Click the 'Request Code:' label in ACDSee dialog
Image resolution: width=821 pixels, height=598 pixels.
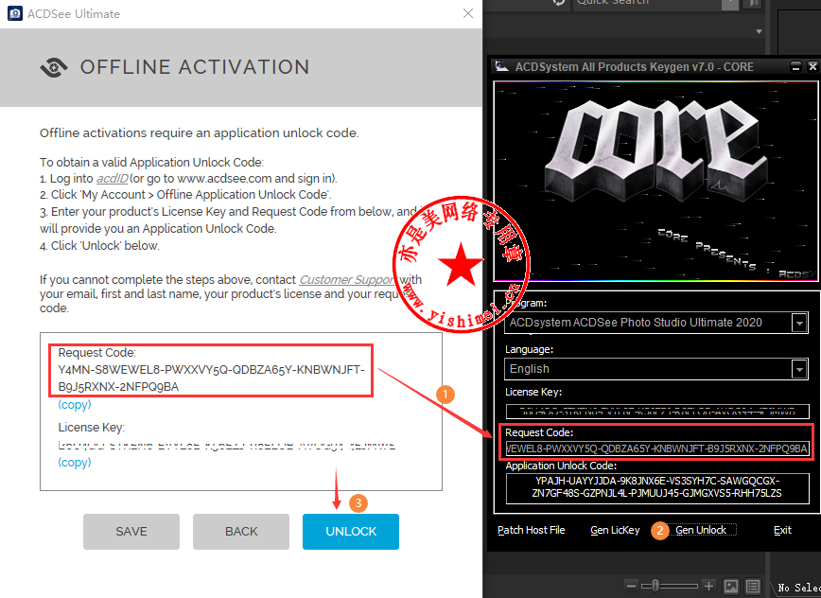[x=96, y=353]
